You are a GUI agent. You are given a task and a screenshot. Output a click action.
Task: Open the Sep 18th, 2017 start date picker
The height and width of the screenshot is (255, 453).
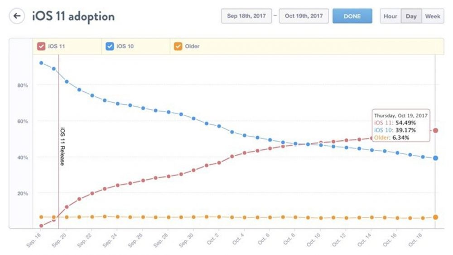[x=246, y=16]
